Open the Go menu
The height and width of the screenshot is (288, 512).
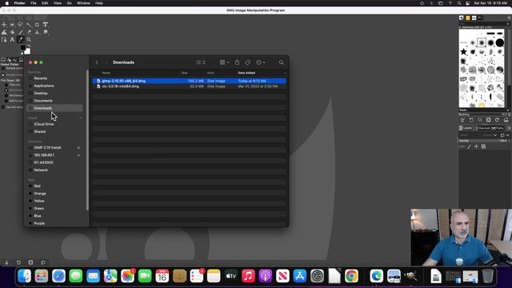pos(70,3)
